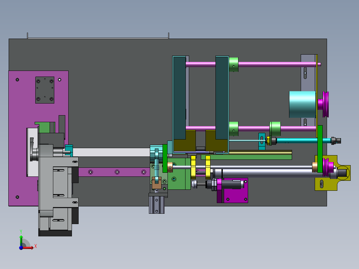Select the right dark teal vertical plate

(x=222, y=98)
